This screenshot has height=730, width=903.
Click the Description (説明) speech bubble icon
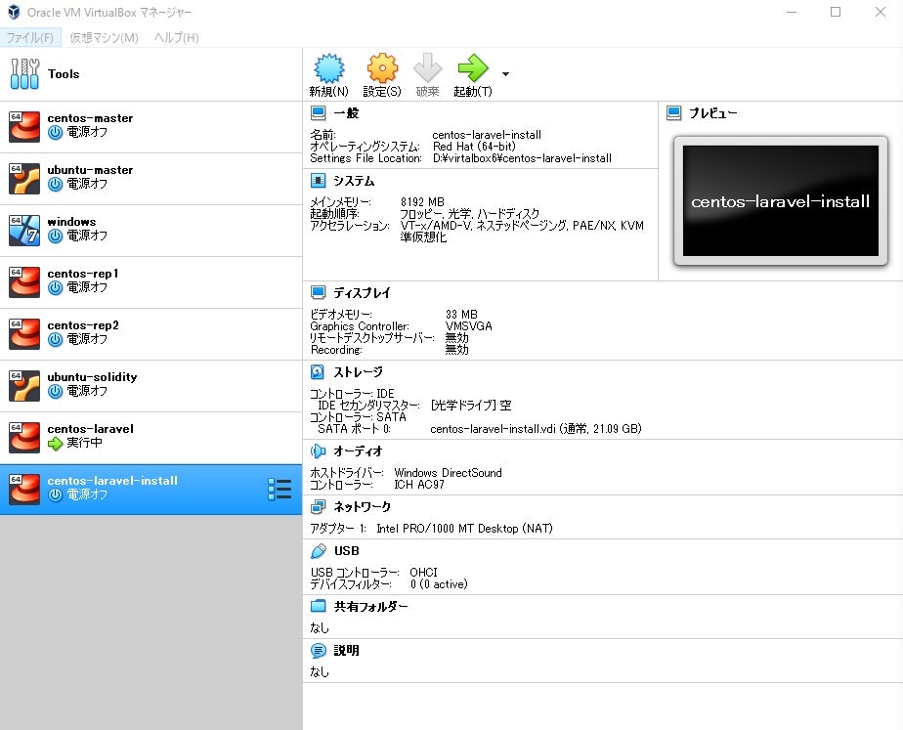point(318,651)
